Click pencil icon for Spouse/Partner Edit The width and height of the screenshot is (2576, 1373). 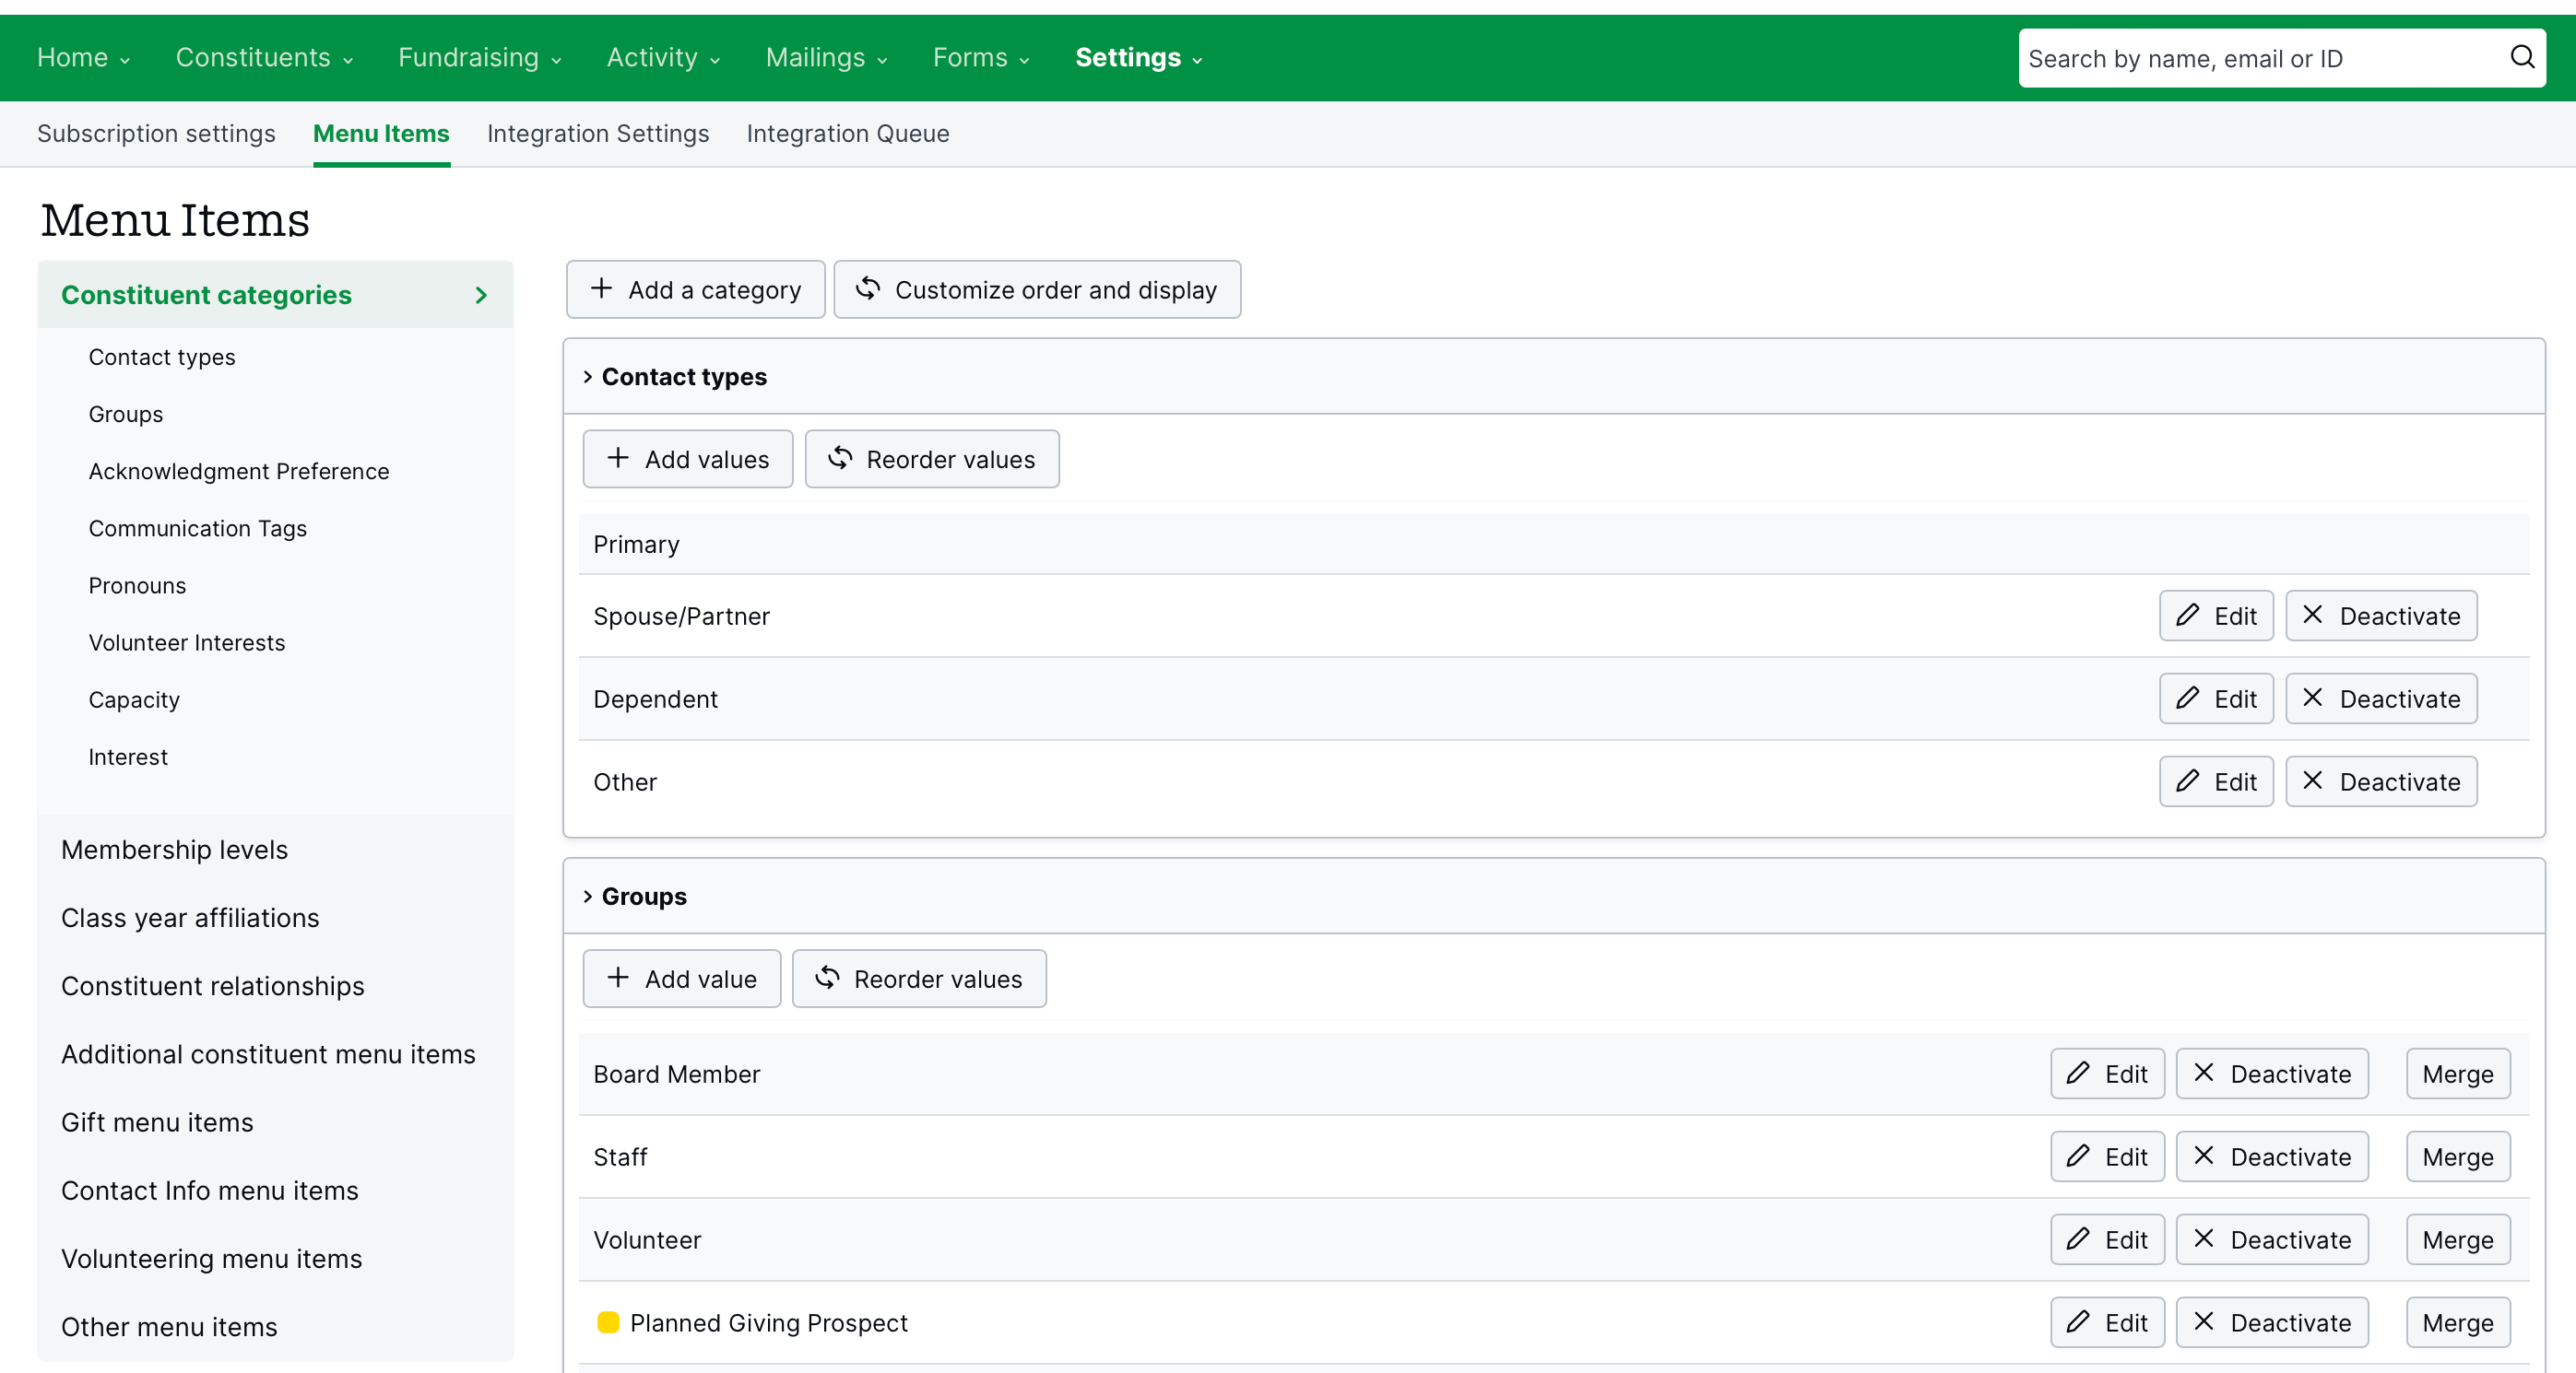click(2187, 615)
